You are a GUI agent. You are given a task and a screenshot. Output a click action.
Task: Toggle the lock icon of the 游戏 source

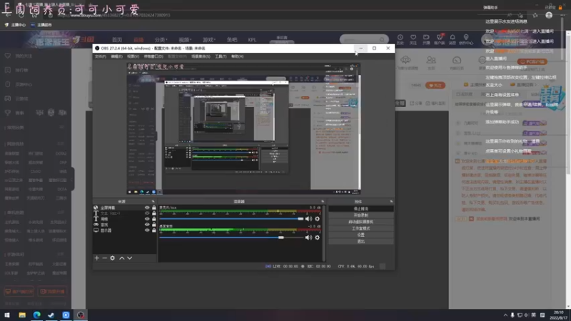[x=153, y=225]
